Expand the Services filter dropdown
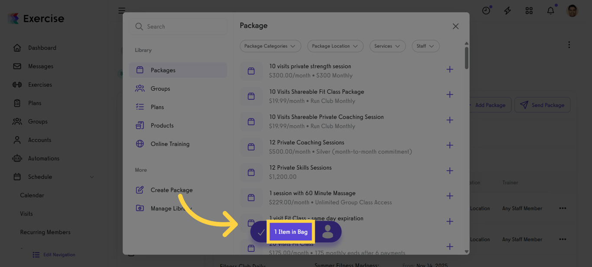592x267 pixels. pyautogui.click(x=387, y=46)
